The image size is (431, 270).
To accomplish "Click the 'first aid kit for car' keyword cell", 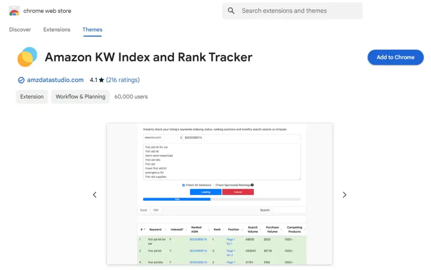I will [157, 242].
